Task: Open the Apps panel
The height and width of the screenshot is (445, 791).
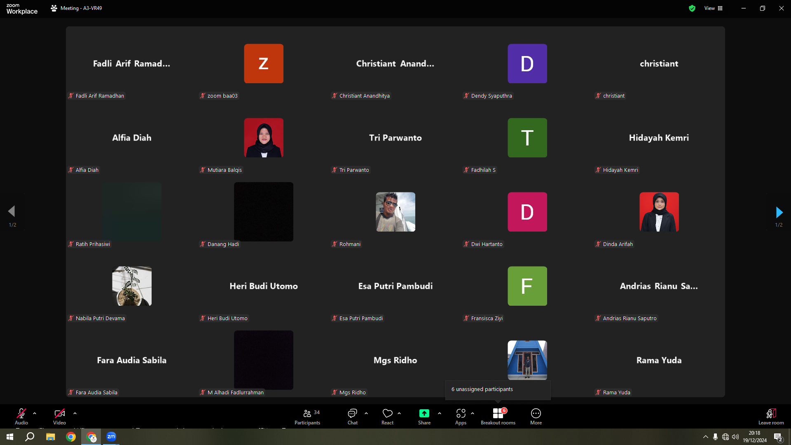Action: pyautogui.click(x=461, y=417)
